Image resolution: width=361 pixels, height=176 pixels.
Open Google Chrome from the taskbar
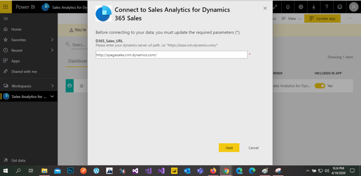pyautogui.click(x=226, y=171)
